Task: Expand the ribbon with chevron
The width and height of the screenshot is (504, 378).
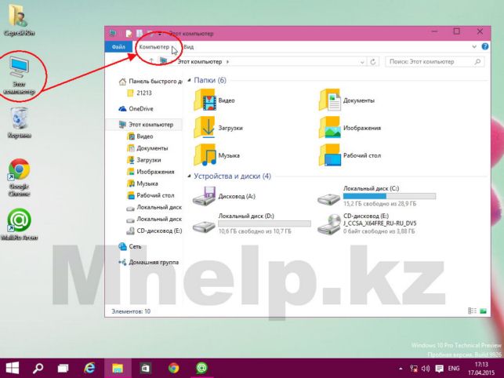Action: [474, 46]
